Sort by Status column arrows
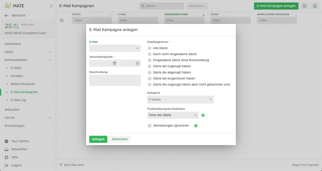The image size is (322, 171). 111,15
